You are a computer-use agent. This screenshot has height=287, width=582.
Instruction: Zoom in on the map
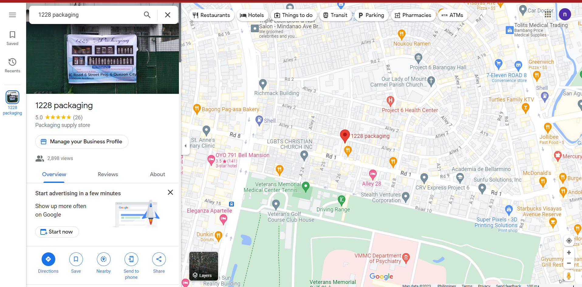pyautogui.click(x=569, y=253)
